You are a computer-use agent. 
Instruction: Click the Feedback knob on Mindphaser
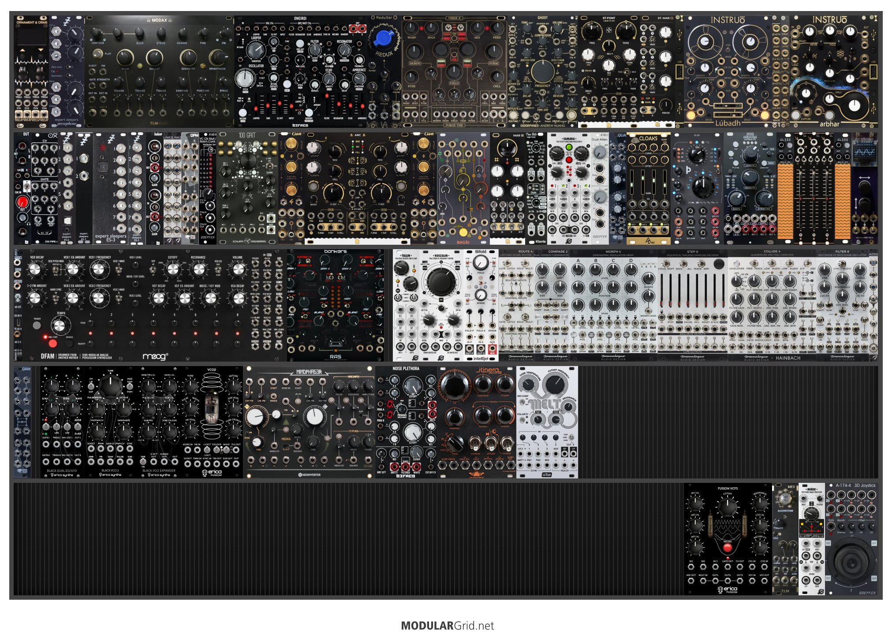[x=354, y=385]
